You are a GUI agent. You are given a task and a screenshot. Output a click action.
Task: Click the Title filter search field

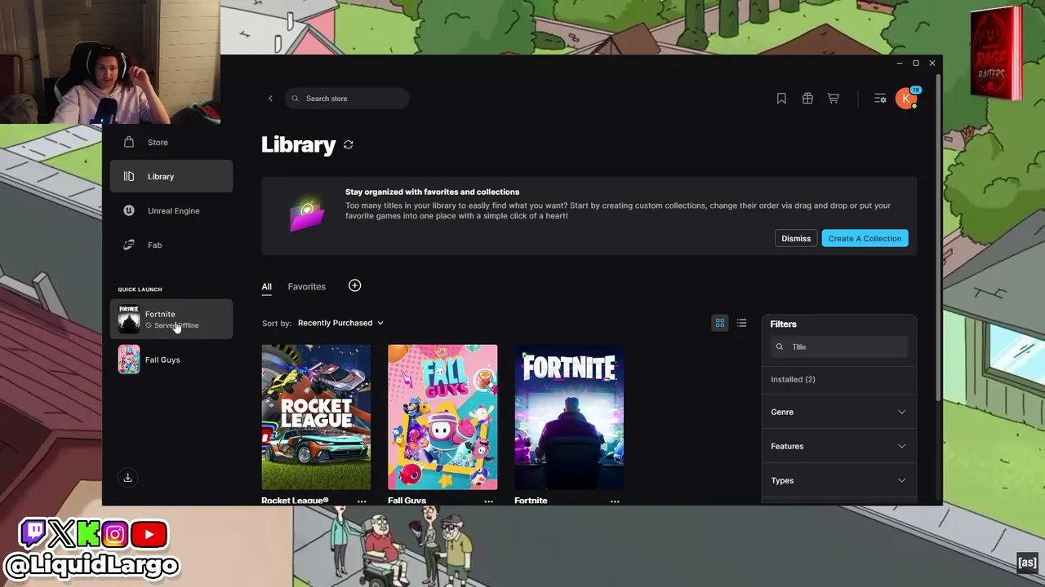pos(838,347)
